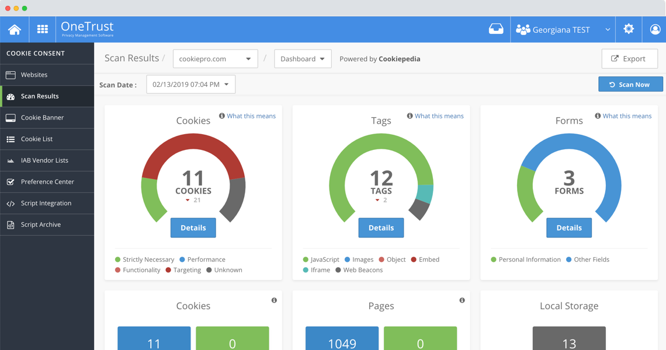Open Cookie Banner in sidebar
The height and width of the screenshot is (350, 666).
pyautogui.click(x=42, y=118)
